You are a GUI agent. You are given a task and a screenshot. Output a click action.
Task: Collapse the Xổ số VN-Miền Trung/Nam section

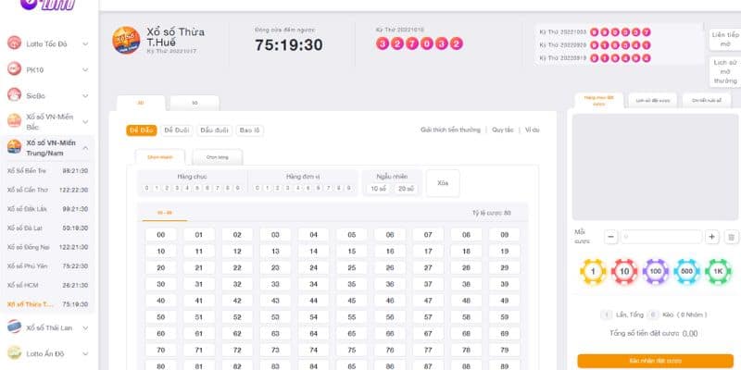click(x=85, y=148)
